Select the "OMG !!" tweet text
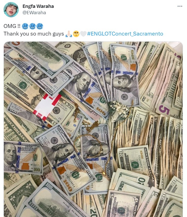This screenshot has width=187, height=217. [12, 26]
